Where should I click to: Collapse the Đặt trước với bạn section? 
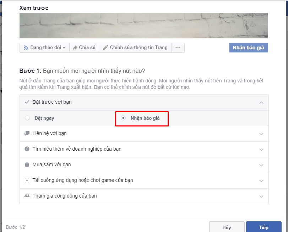[261, 102]
